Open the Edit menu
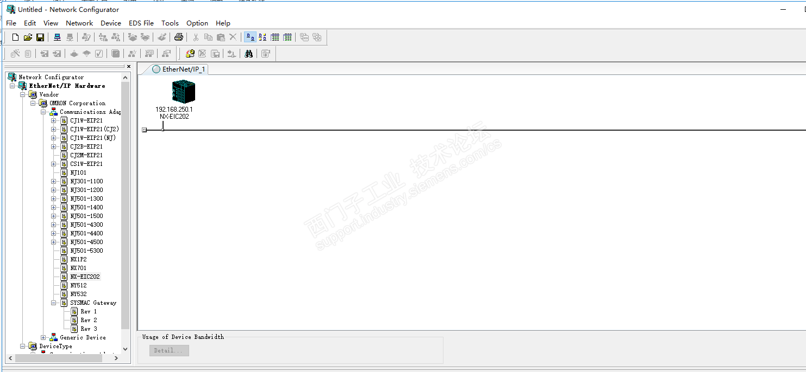 coord(30,23)
